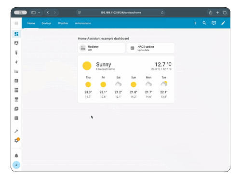Edit dashboard with the pencil icon
This screenshot has height=186, width=241.
click(x=223, y=23)
